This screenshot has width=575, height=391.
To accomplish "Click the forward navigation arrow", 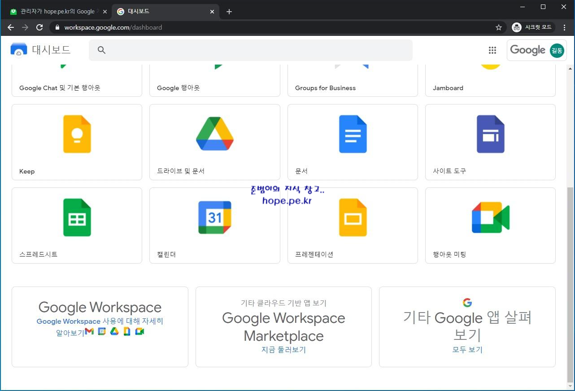I will pyautogui.click(x=25, y=27).
